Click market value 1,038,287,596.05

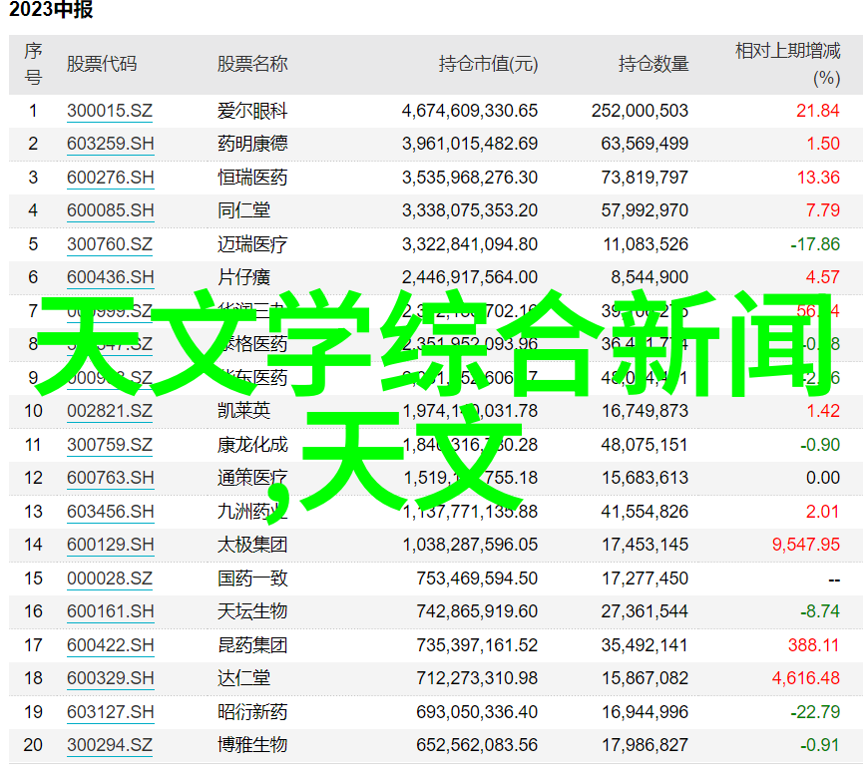click(x=470, y=545)
